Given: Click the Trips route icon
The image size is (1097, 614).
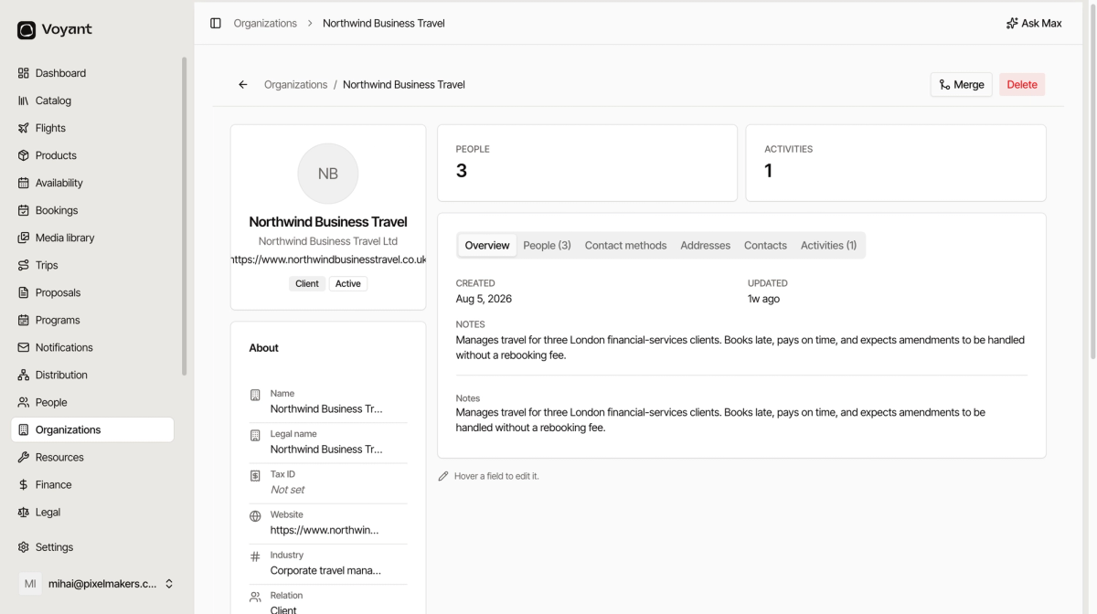Looking at the screenshot, I should pos(24,265).
